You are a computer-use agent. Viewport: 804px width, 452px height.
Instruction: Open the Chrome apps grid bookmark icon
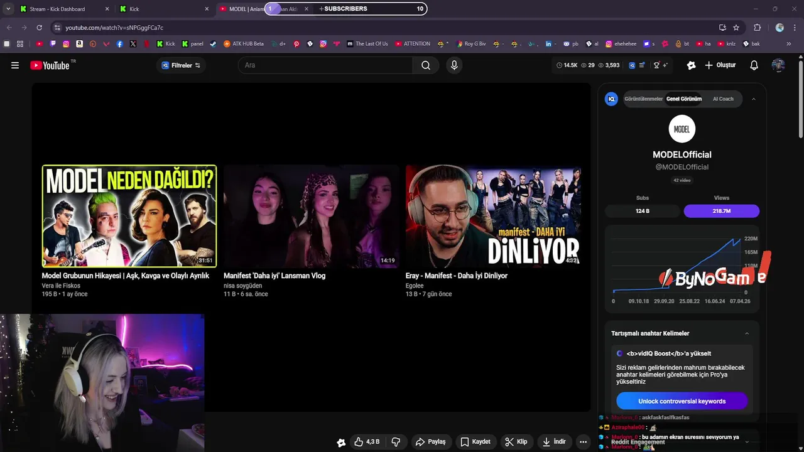pos(20,44)
